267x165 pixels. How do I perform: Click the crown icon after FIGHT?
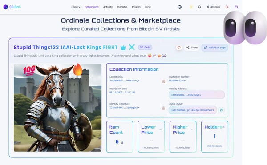tap(123, 48)
